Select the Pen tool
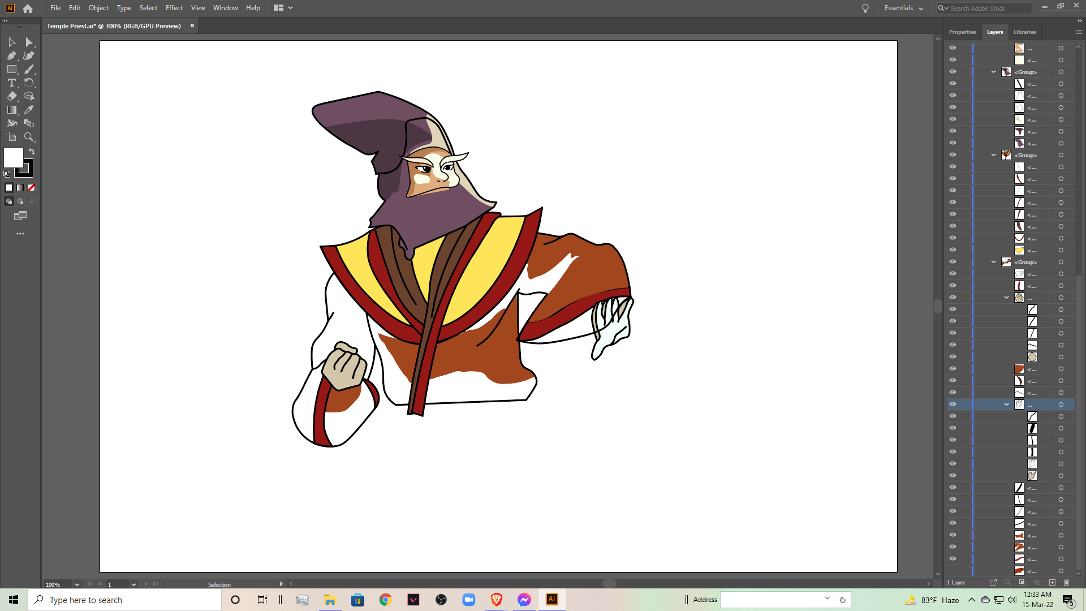This screenshot has height=611, width=1086. pos(12,55)
